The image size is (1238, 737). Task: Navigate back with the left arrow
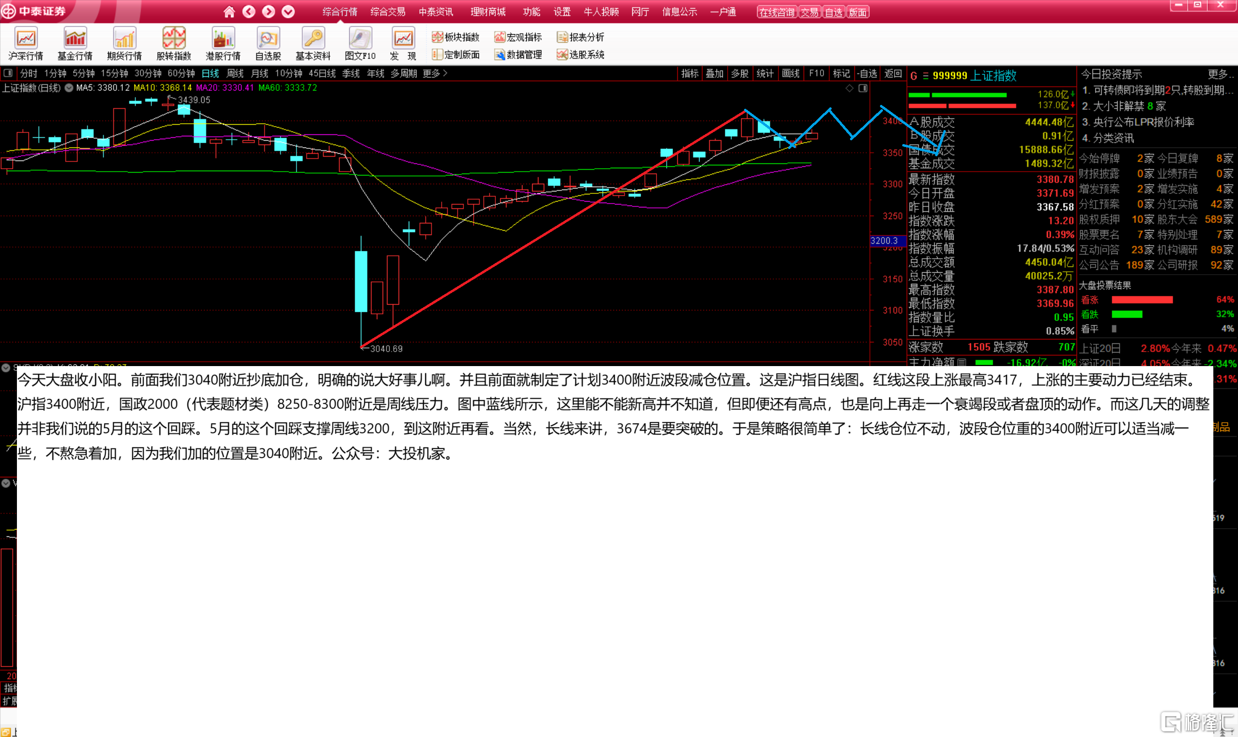pyautogui.click(x=249, y=12)
